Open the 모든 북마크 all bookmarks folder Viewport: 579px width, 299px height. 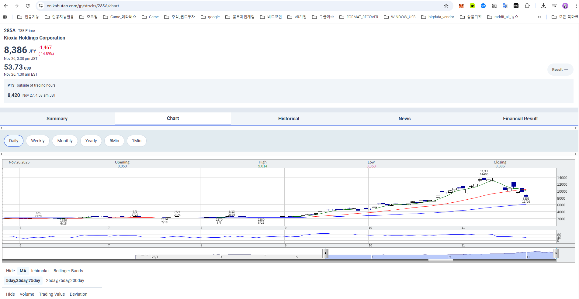(565, 17)
